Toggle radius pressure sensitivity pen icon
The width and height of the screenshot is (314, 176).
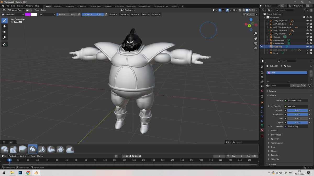click(x=78, y=14)
